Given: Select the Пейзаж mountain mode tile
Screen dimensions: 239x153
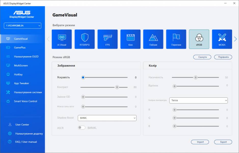Looking at the screenshot, I should tap(153, 39).
